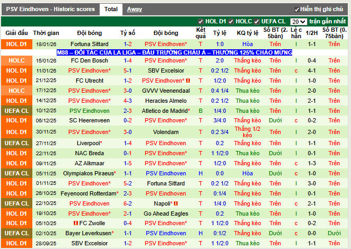Open FC Den Bosch team link
The height and width of the screenshot is (249, 351).
pos(89,60)
